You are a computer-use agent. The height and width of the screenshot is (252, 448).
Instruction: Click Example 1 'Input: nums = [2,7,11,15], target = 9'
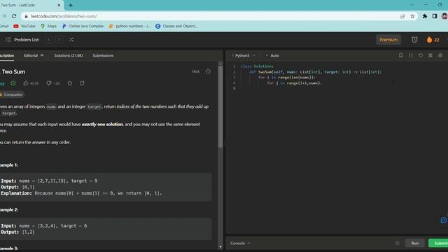49,181
